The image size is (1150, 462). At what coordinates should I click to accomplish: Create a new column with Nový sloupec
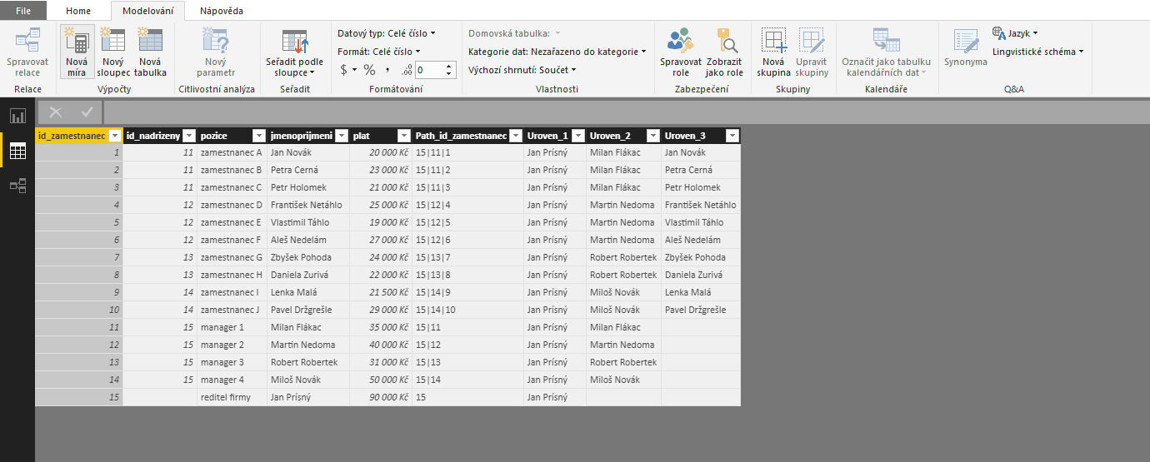(x=112, y=52)
